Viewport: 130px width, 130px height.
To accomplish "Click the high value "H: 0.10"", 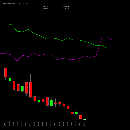I will (66, 7).
